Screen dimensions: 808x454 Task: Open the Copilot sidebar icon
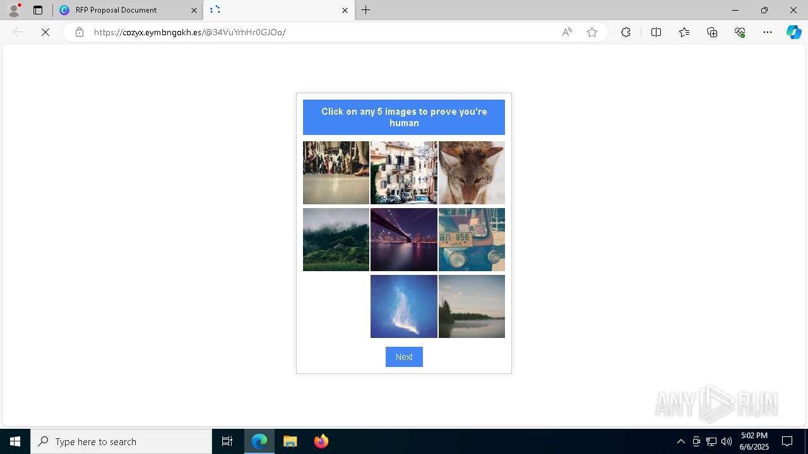[793, 32]
